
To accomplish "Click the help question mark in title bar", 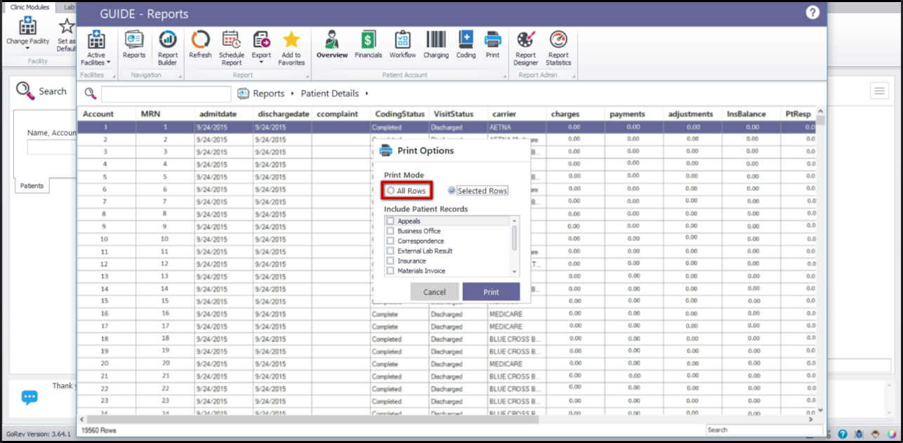I will point(812,13).
